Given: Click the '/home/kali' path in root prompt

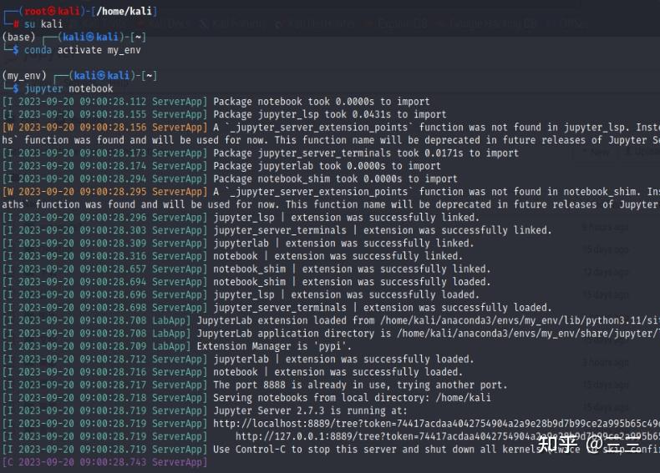Looking at the screenshot, I should 124,11.
